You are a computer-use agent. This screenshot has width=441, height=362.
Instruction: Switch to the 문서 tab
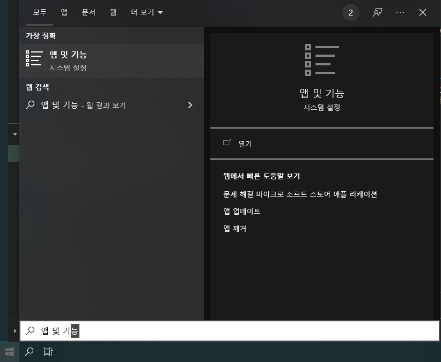[x=89, y=12]
